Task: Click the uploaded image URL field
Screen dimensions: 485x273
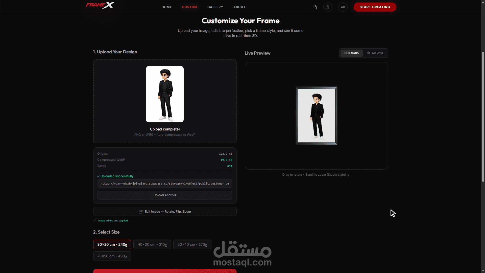Action: pos(165,184)
